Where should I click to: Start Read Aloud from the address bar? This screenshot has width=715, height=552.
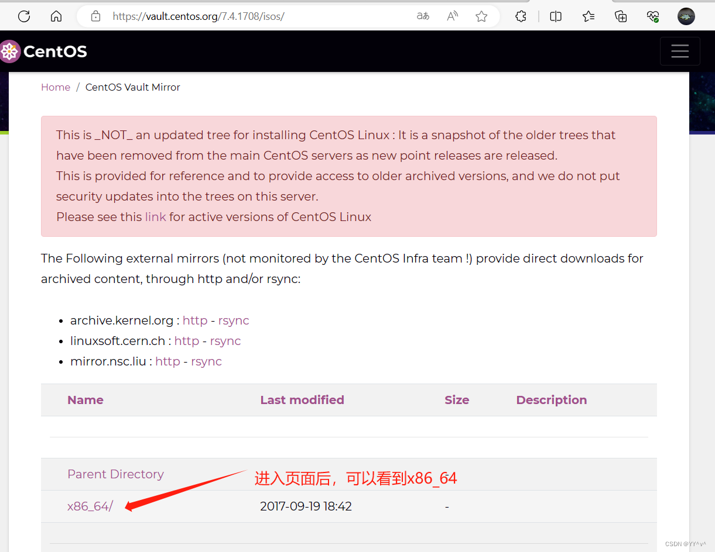click(452, 16)
